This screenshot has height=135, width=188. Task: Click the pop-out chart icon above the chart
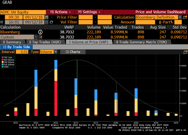click(185, 52)
